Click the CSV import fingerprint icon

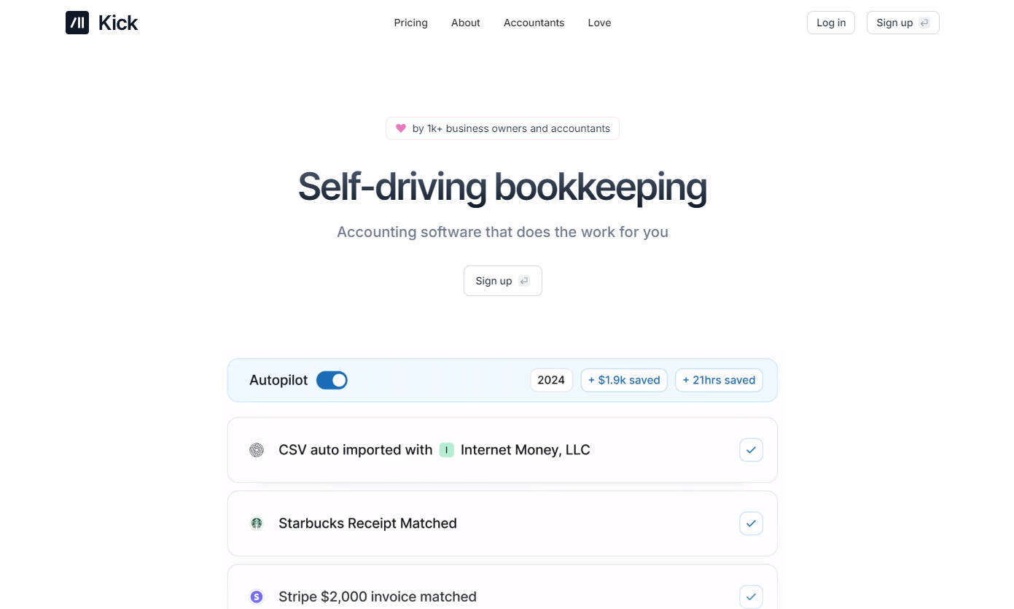pos(257,450)
